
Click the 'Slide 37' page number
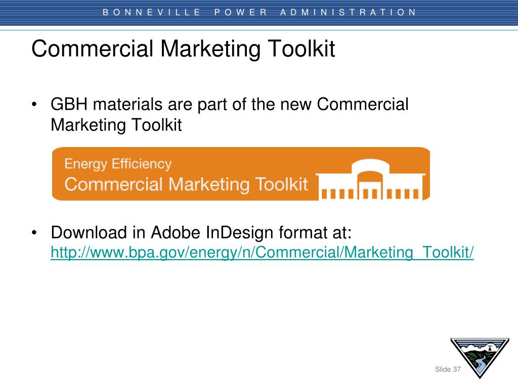pyautogui.click(x=448, y=369)
